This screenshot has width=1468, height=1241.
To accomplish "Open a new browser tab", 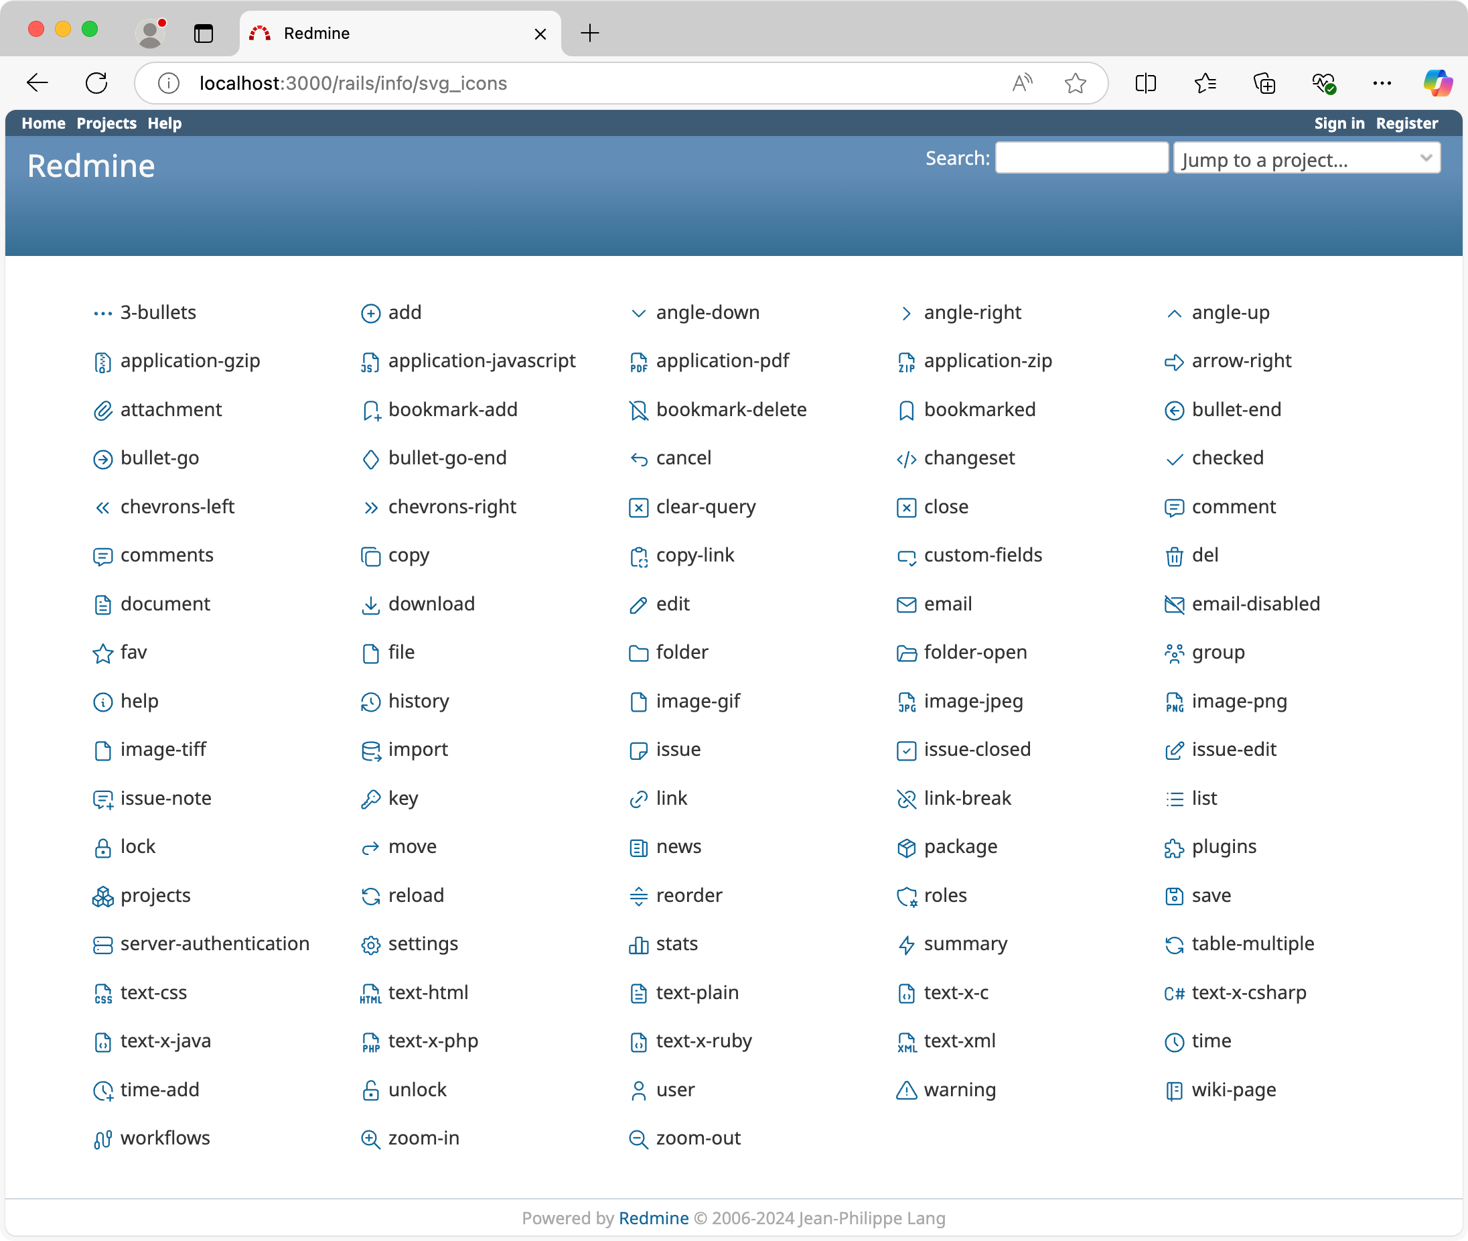I will pos(590,33).
